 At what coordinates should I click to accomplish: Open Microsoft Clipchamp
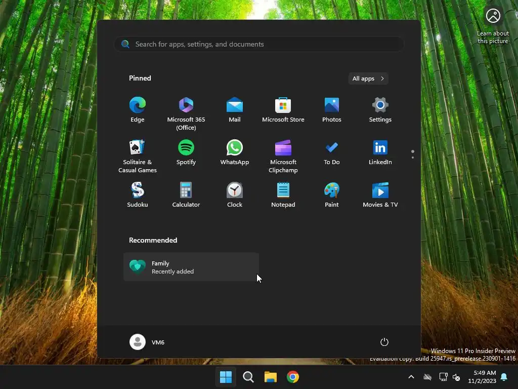point(283,156)
